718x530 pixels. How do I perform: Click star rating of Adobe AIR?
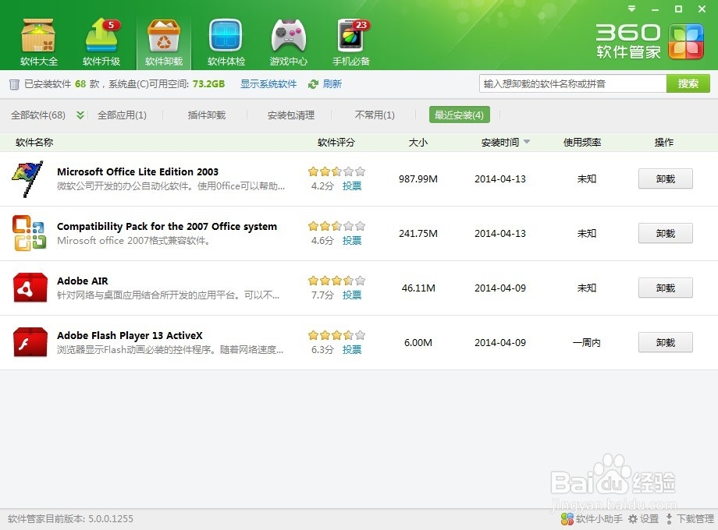[x=336, y=281]
